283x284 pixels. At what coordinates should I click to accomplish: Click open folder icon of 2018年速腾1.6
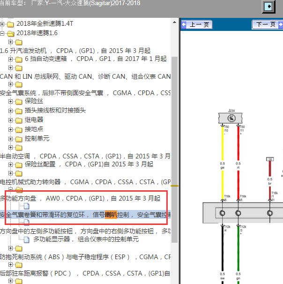(x=10, y=33)
